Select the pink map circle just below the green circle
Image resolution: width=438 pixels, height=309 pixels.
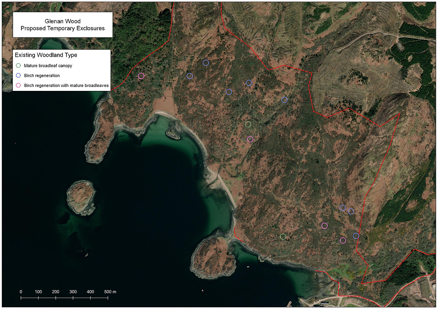tap(250, 139)
